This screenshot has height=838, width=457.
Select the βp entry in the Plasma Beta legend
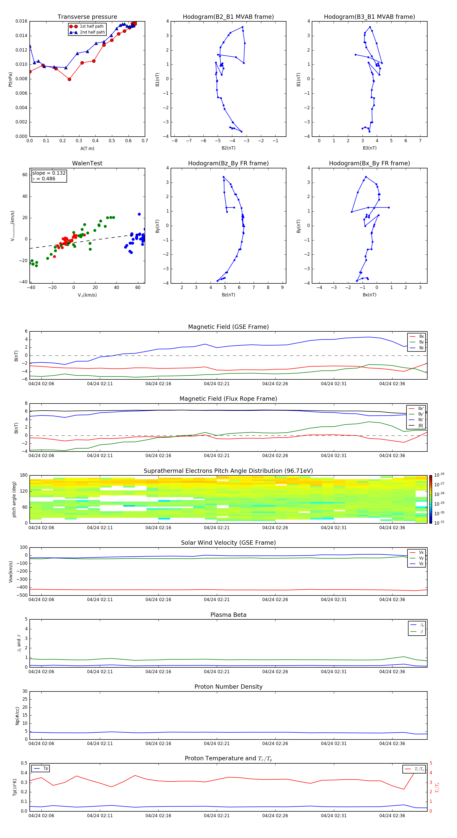tap(417, 625)
